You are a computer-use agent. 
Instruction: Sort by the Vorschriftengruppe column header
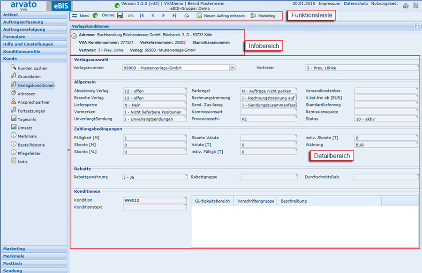[256, 201]
